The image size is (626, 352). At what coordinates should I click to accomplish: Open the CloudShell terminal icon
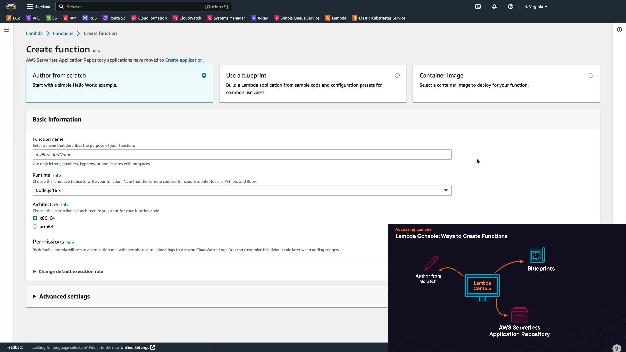pos(478,7)
